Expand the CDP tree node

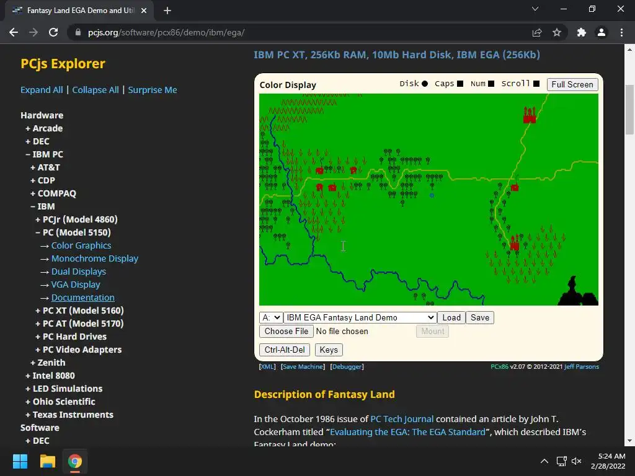[x=43, y=180]
